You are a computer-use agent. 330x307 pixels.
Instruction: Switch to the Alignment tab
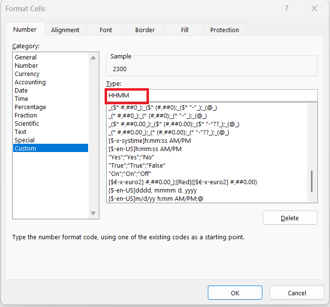coord(65,30)
